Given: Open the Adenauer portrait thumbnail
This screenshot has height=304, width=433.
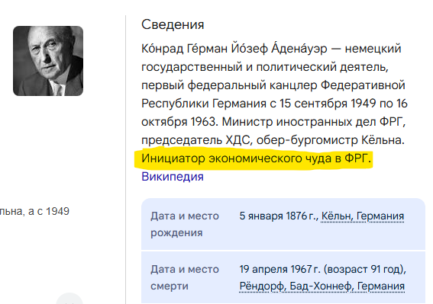Looking at the screenshot, I should (48, 61).
